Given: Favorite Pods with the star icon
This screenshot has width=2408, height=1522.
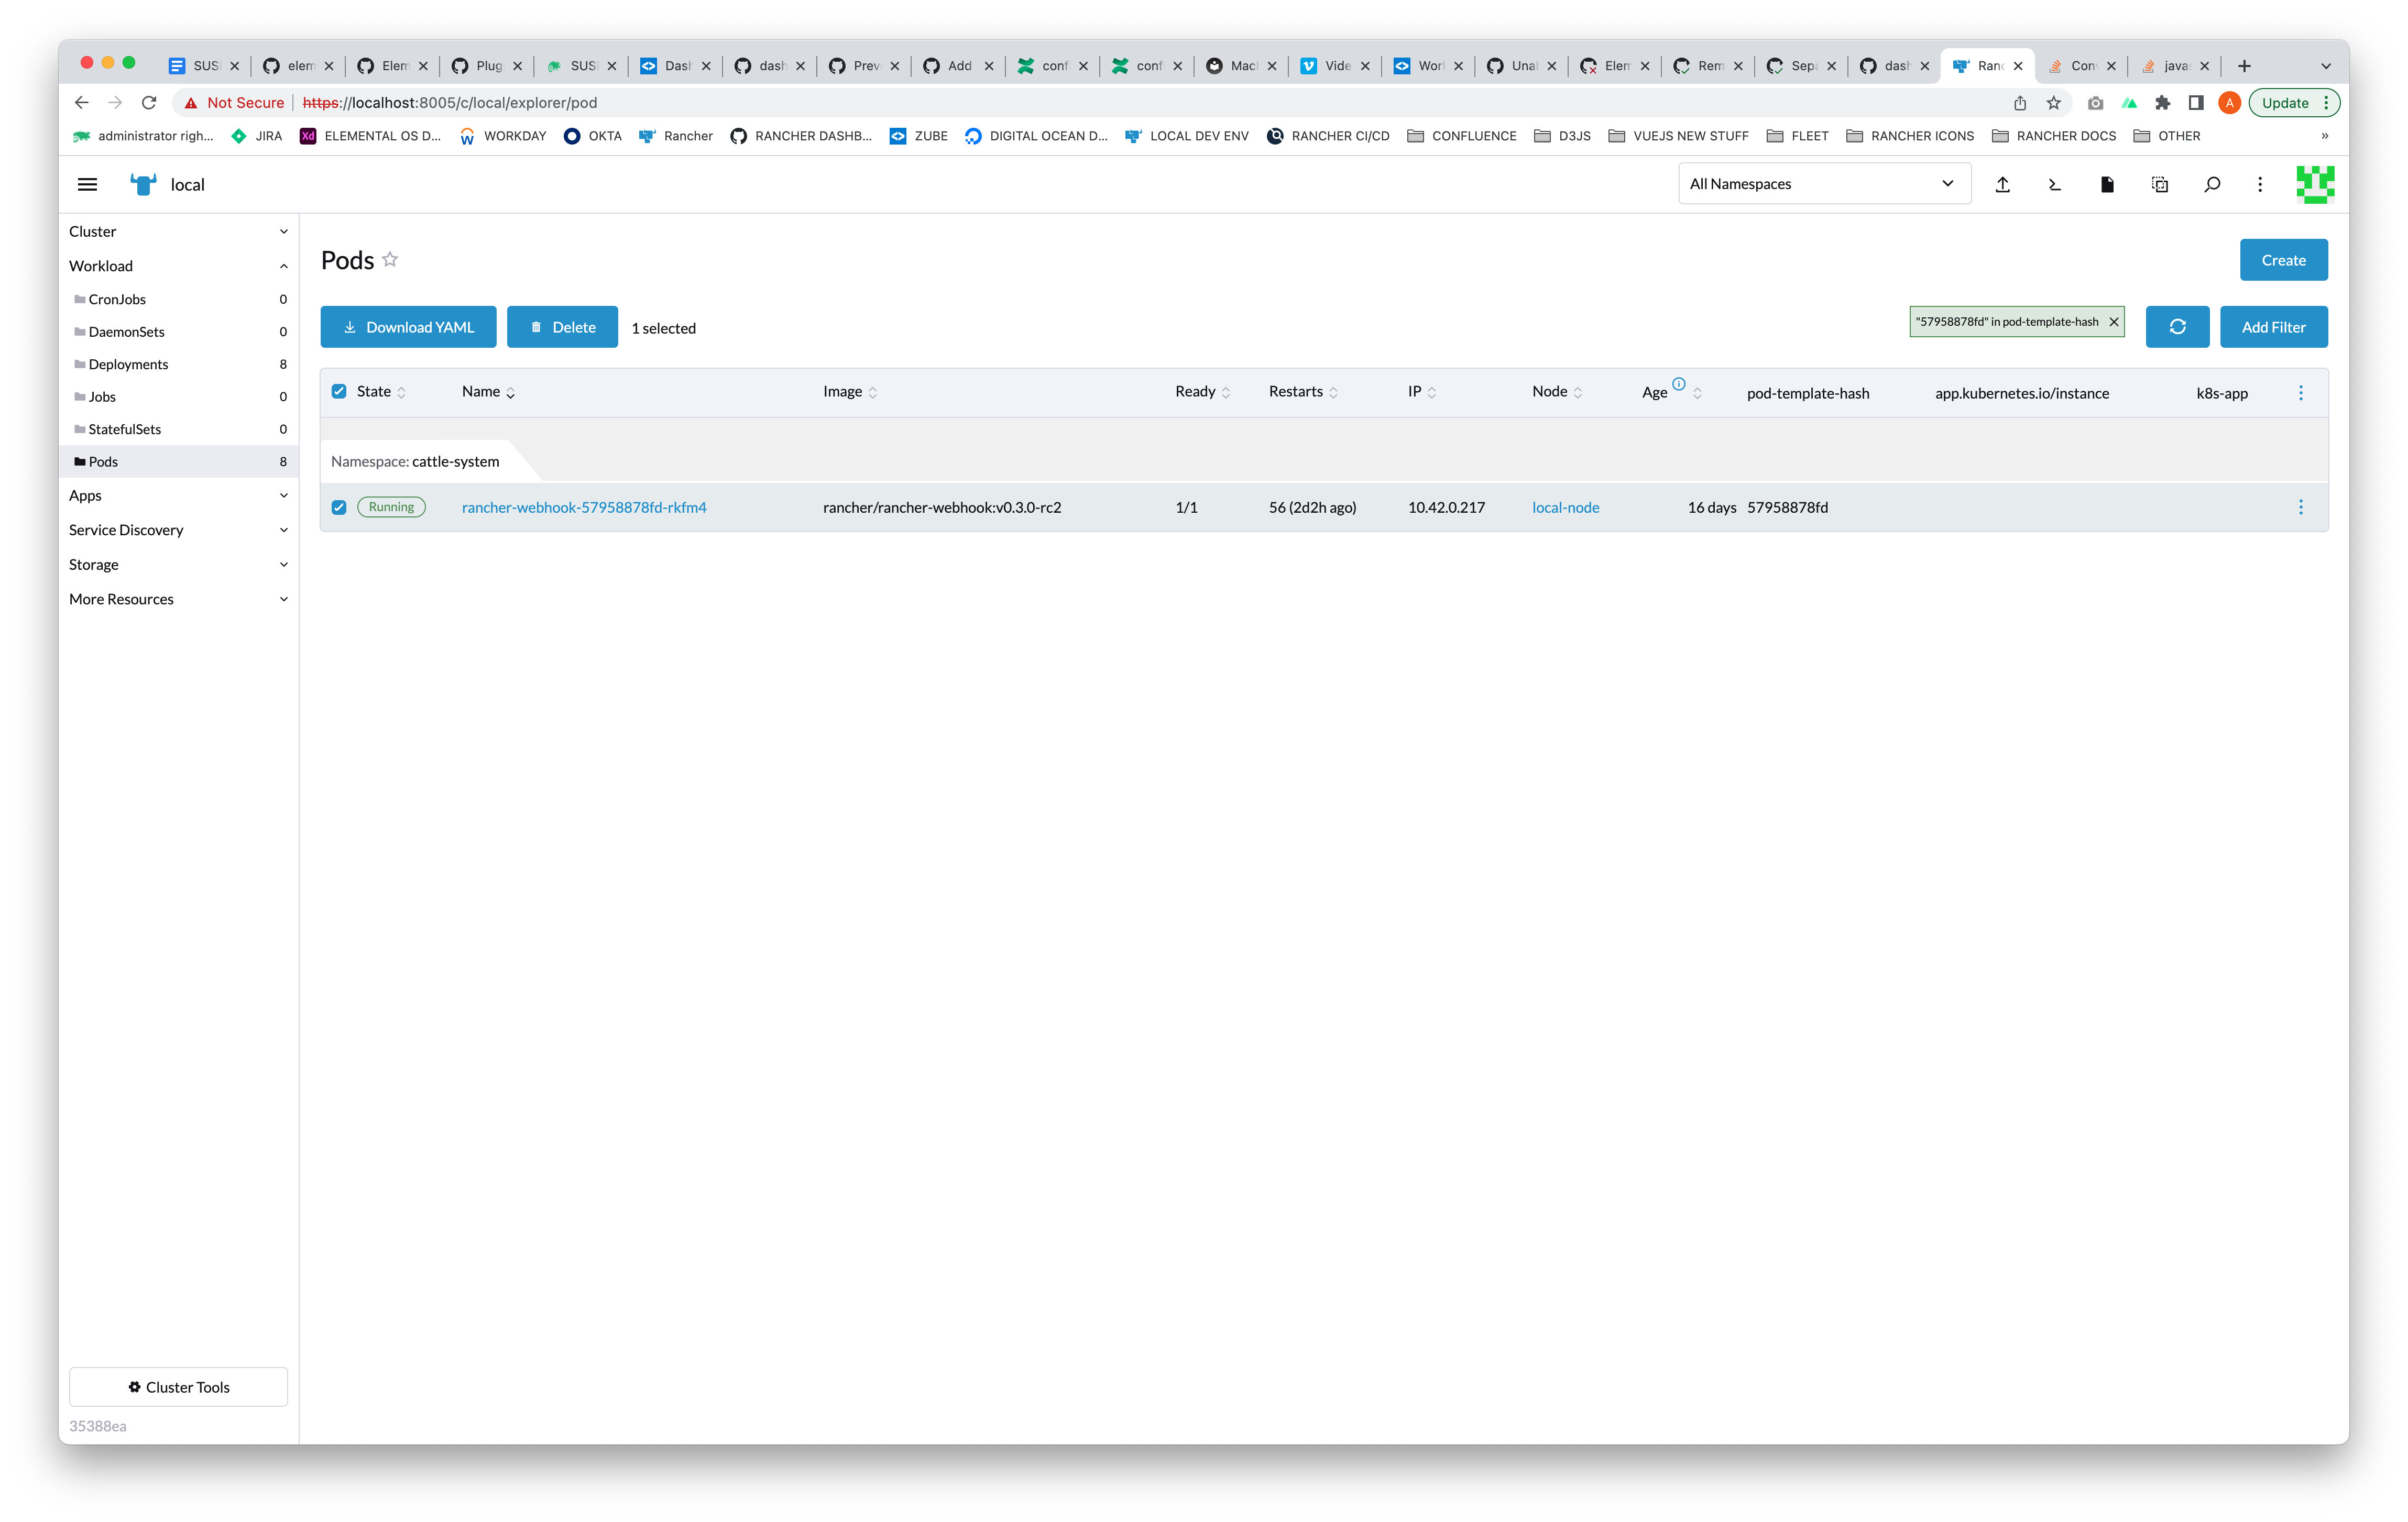Looking at the screenshot, I should pyautogui.click(x=390, y=260).
